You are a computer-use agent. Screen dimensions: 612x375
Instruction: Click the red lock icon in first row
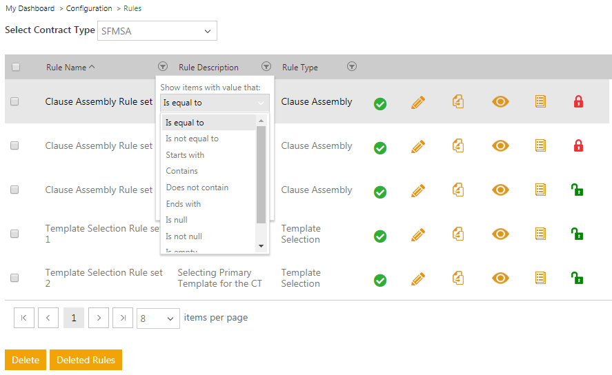(x=578, y=102)
